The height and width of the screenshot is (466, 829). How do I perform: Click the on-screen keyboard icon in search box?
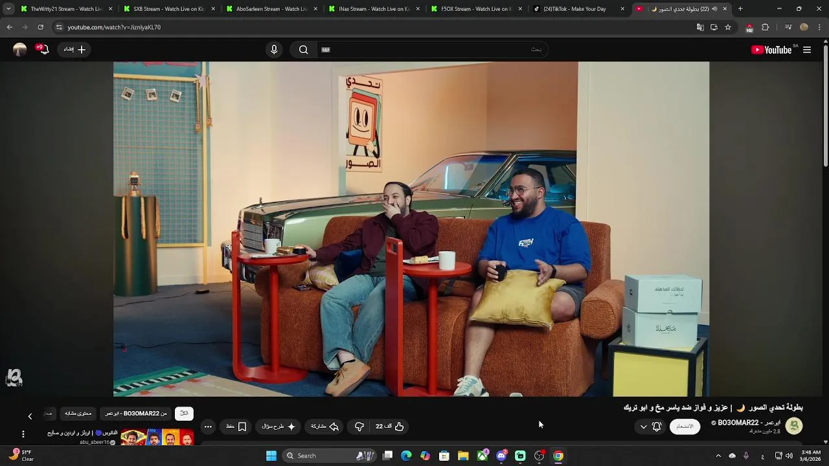[x=326, y=50]
